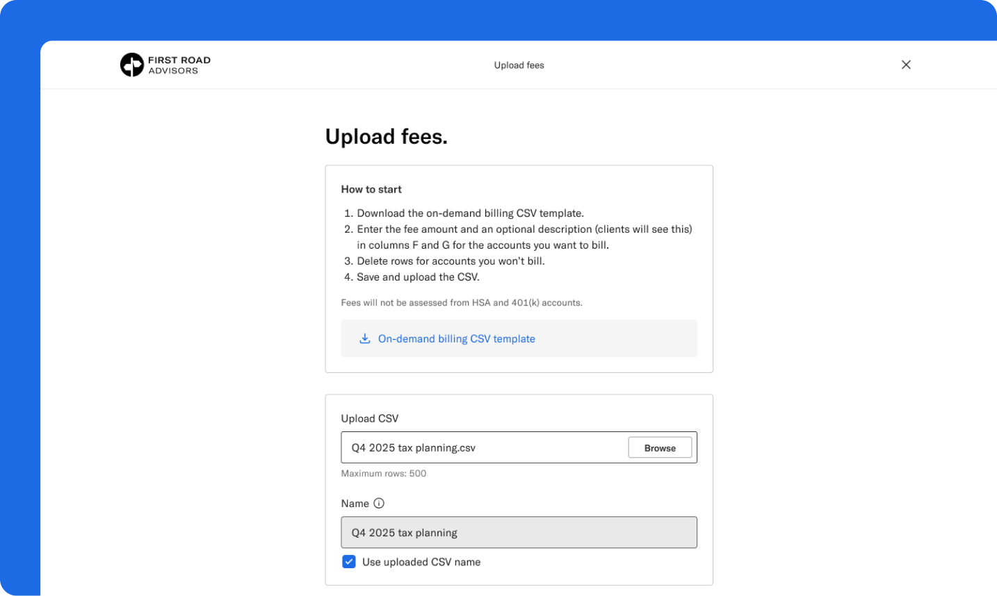Viewport: 997px width, 596px height.
Task: Click the Maximum rows: 500 helper text
Action: coord(383,473)
